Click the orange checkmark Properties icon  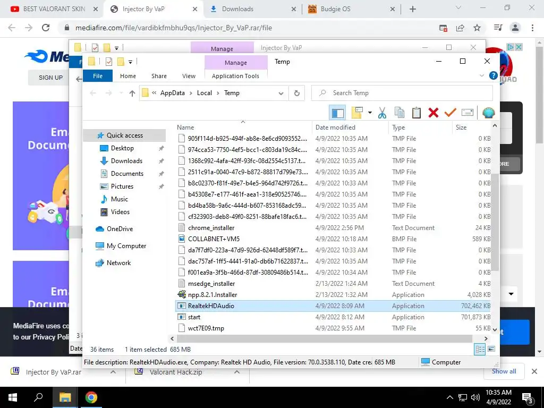pyautogui.click(x=450, y=113)
